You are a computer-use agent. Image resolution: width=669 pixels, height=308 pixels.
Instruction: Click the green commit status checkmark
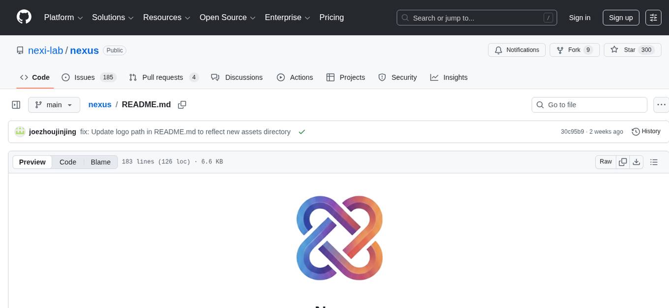tap(302, 132)
